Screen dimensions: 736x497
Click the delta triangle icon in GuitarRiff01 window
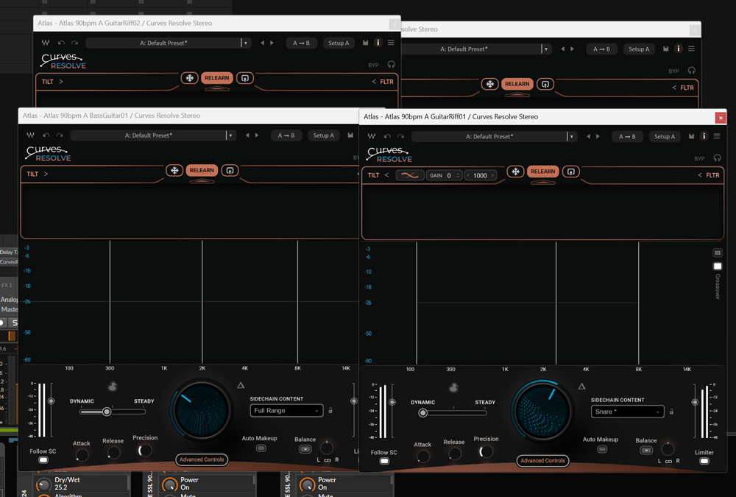pos(581,386)
